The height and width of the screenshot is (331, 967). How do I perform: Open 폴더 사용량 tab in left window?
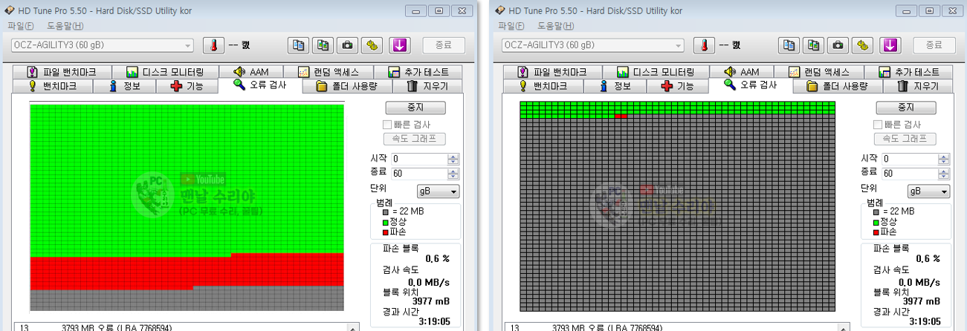coord(346,86)
